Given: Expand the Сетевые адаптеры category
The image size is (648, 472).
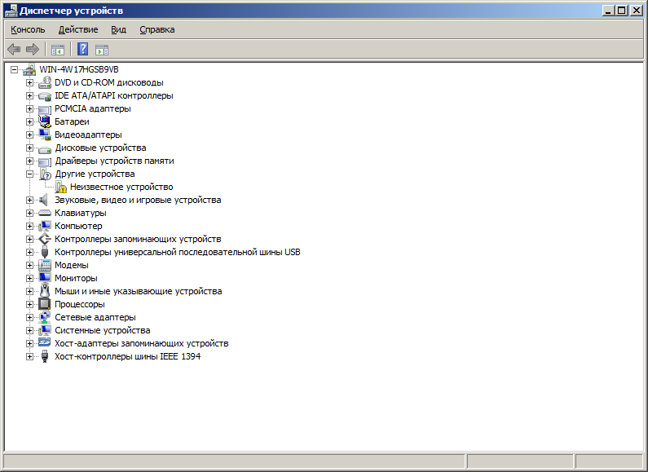Looking at the screenshot, I should pos(30,317).
